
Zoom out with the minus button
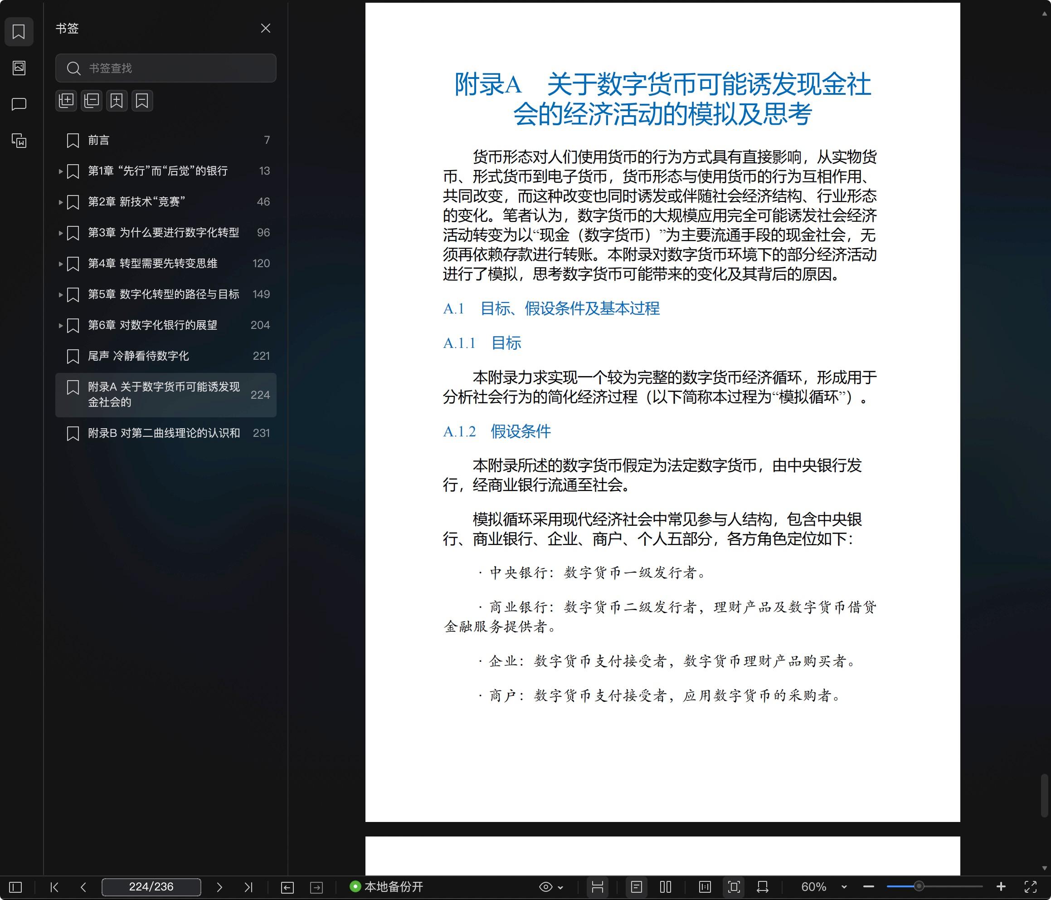click(x=868, y=887)
